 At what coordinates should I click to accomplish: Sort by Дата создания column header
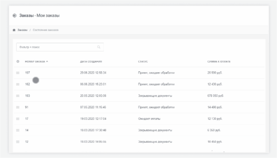[91, 61]
